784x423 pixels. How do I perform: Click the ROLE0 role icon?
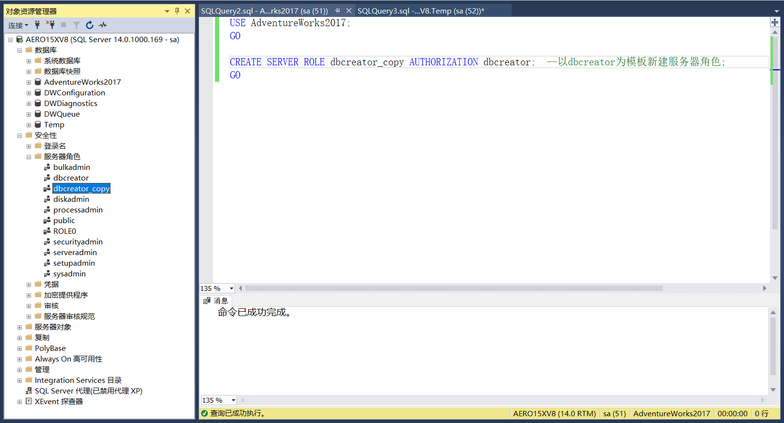pyautogui.click(x=47, y=231)
